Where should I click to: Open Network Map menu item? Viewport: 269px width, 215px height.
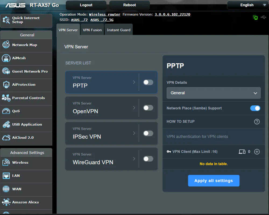(26, 45)
